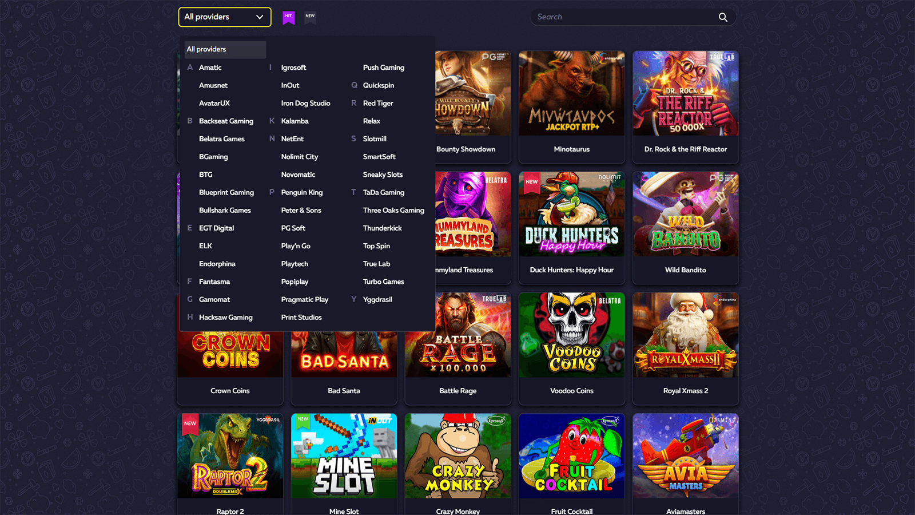Viewport: 915px width, 515px height.
Task: Click the Crazy Monkey title link
Action: 457,511
